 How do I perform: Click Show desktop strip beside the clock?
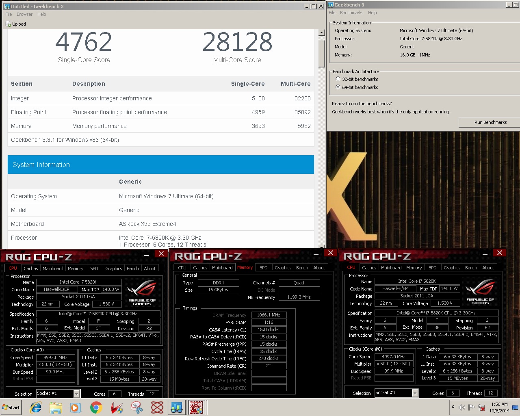click(x=516, y=407)
